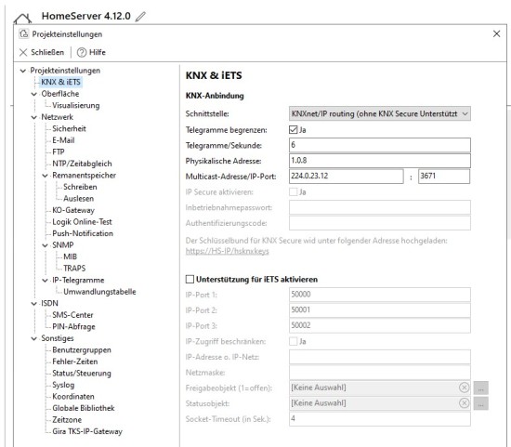This screenshot has width=511, height=447.
Task: Open the browse button for Statusobjekt
Action: (480, 403)
